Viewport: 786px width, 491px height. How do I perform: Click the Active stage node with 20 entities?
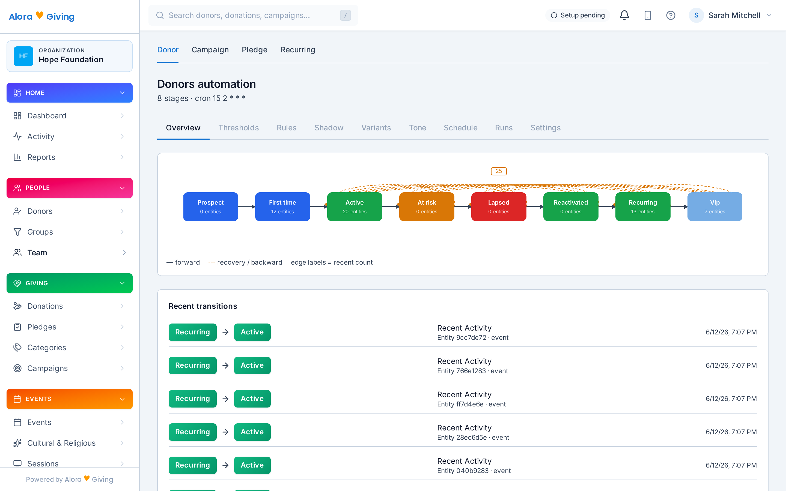[x=355, y=206]
